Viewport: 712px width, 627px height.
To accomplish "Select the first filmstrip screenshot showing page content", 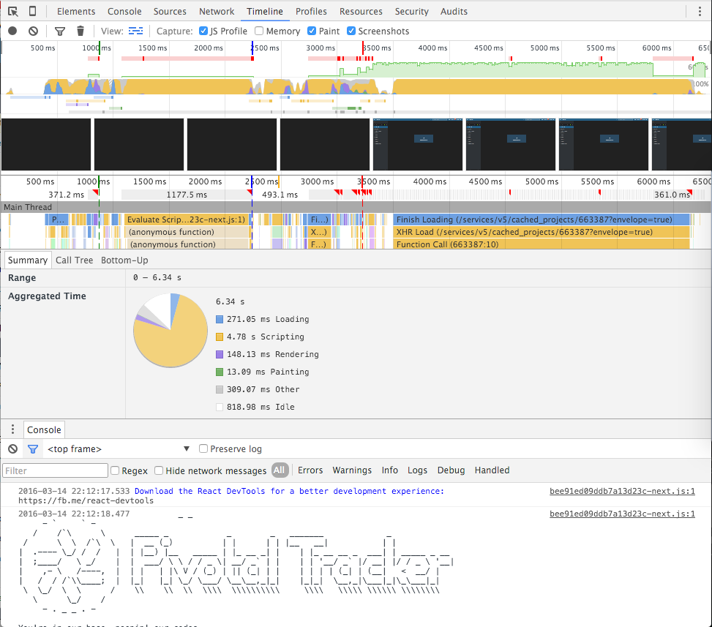I will 418,144.
